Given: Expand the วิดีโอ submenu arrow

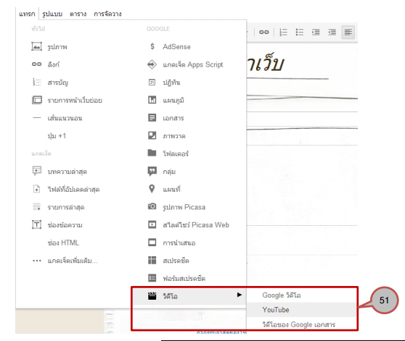Looking at the screenshot, I should coord(240,295).
